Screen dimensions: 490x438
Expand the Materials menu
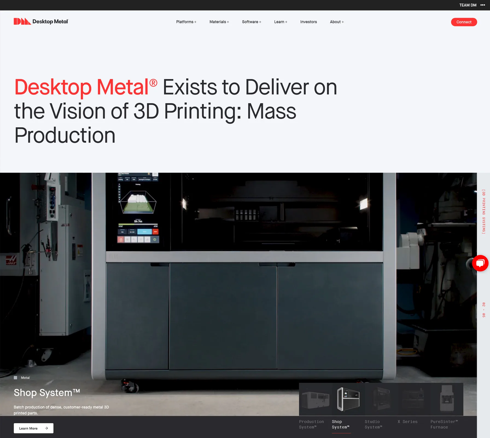219,22
